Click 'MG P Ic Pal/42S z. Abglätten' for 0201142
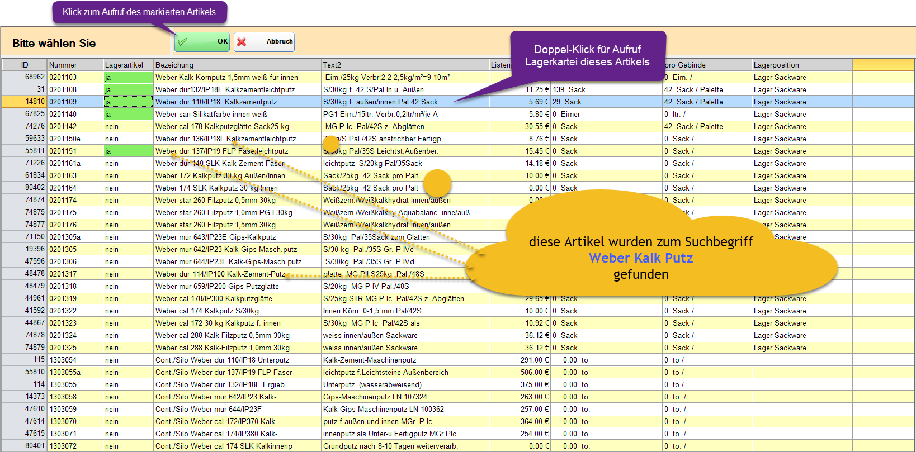Screen dimensions: 916x452 point(405,126)
